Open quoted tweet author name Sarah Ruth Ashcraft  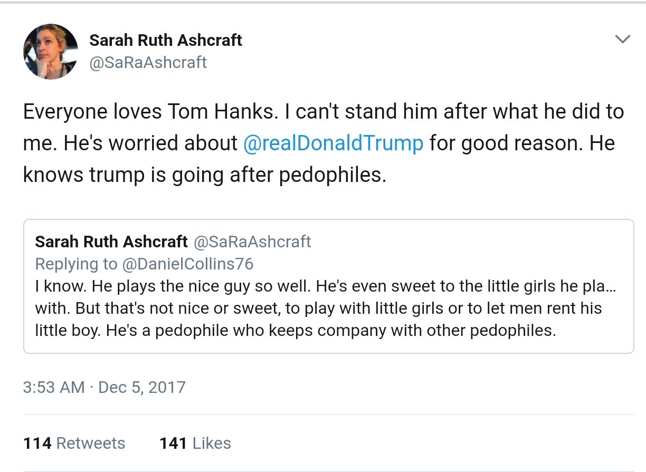111,242
